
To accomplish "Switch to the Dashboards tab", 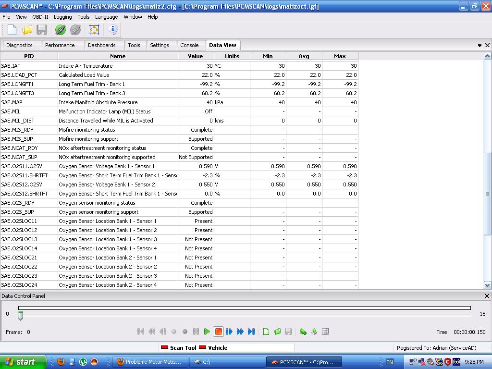I will 101,45.
